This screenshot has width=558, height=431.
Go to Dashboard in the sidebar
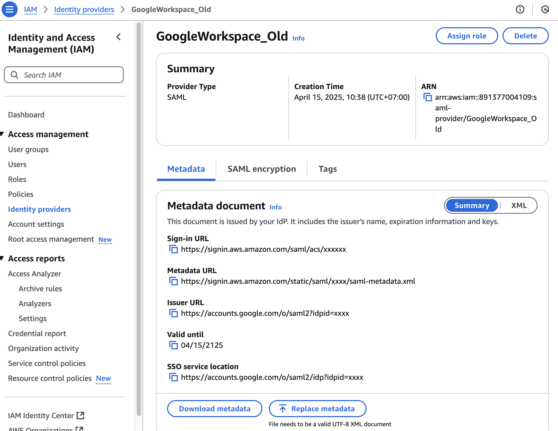(x=26, y=115)
